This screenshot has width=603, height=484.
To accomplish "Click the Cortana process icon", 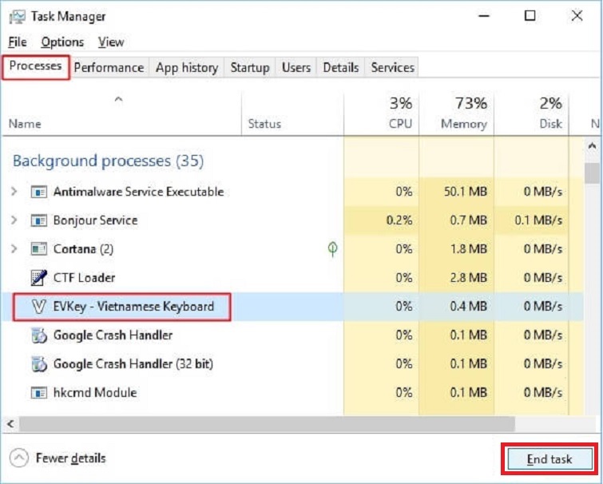I will (x=38, y=249).
